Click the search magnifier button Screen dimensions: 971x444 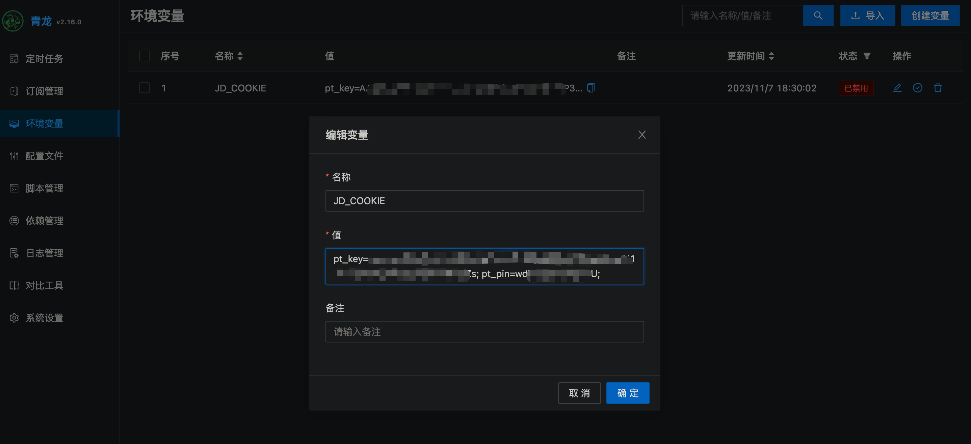[818, 16]
